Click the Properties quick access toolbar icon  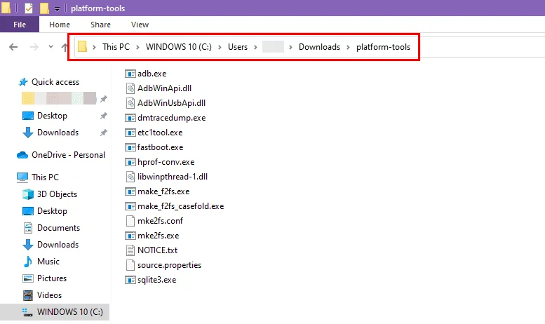(x=29, y=8)
